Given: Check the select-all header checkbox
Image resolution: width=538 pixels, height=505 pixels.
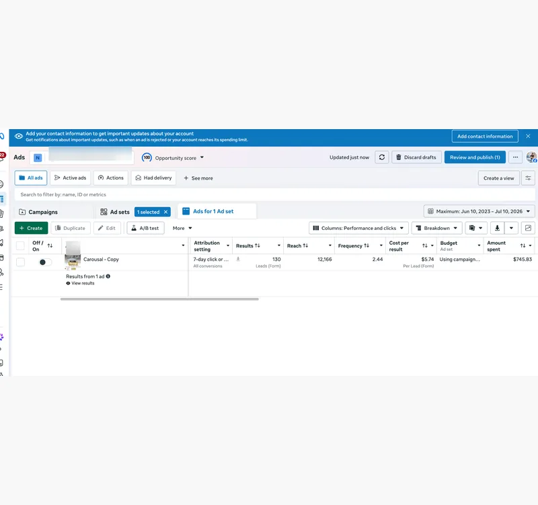Looking at the screenshot, I should [21, 245].
